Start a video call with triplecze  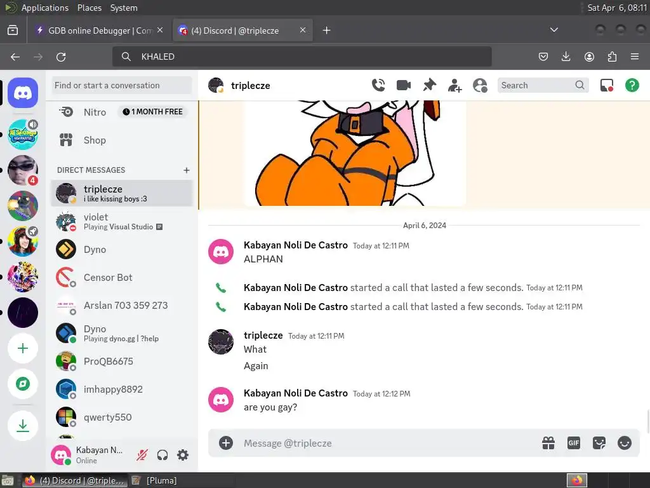click(403, 85)
